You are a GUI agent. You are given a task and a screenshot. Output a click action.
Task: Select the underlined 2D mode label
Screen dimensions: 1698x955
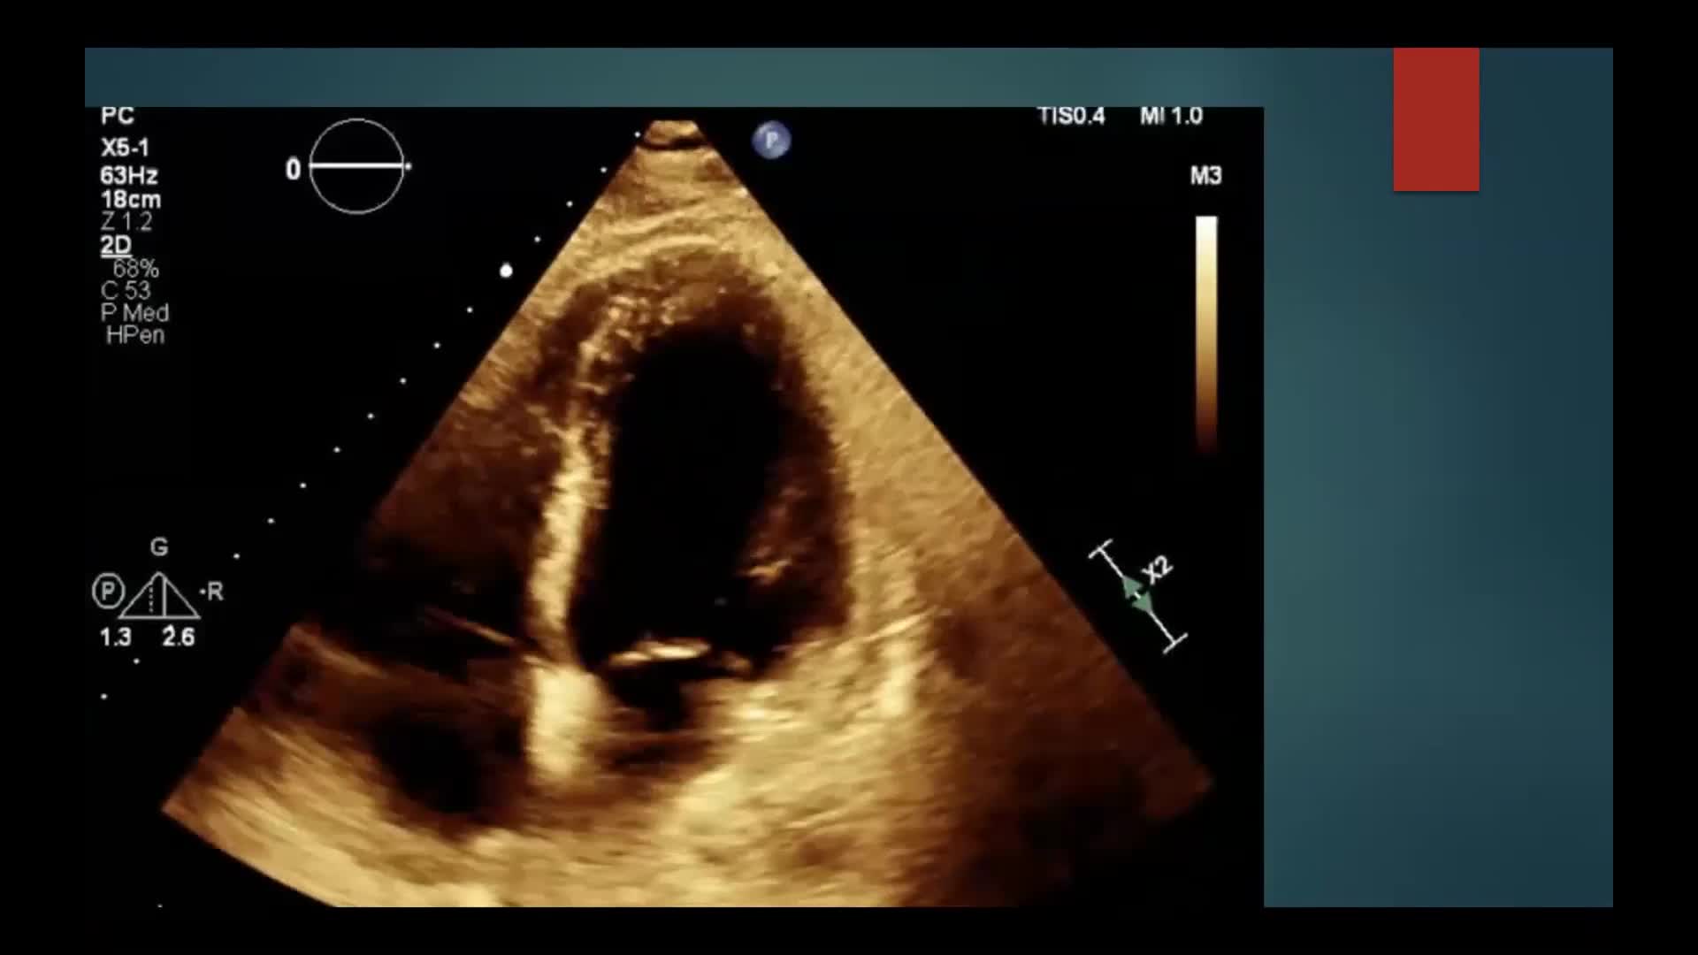click(116, 245)
